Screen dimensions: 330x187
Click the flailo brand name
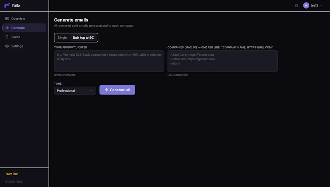pyautogui.click(x=16, y=5)
